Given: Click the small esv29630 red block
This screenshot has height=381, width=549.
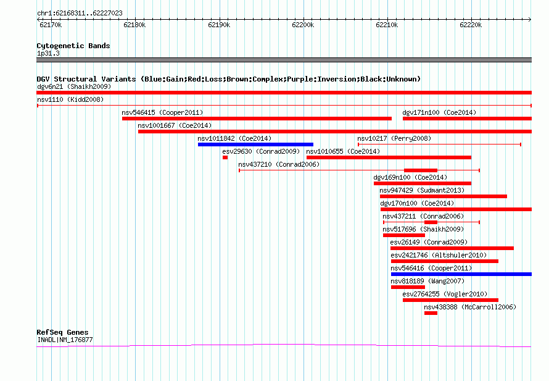Looking at the screenshot, I should [x=225, y=157].
